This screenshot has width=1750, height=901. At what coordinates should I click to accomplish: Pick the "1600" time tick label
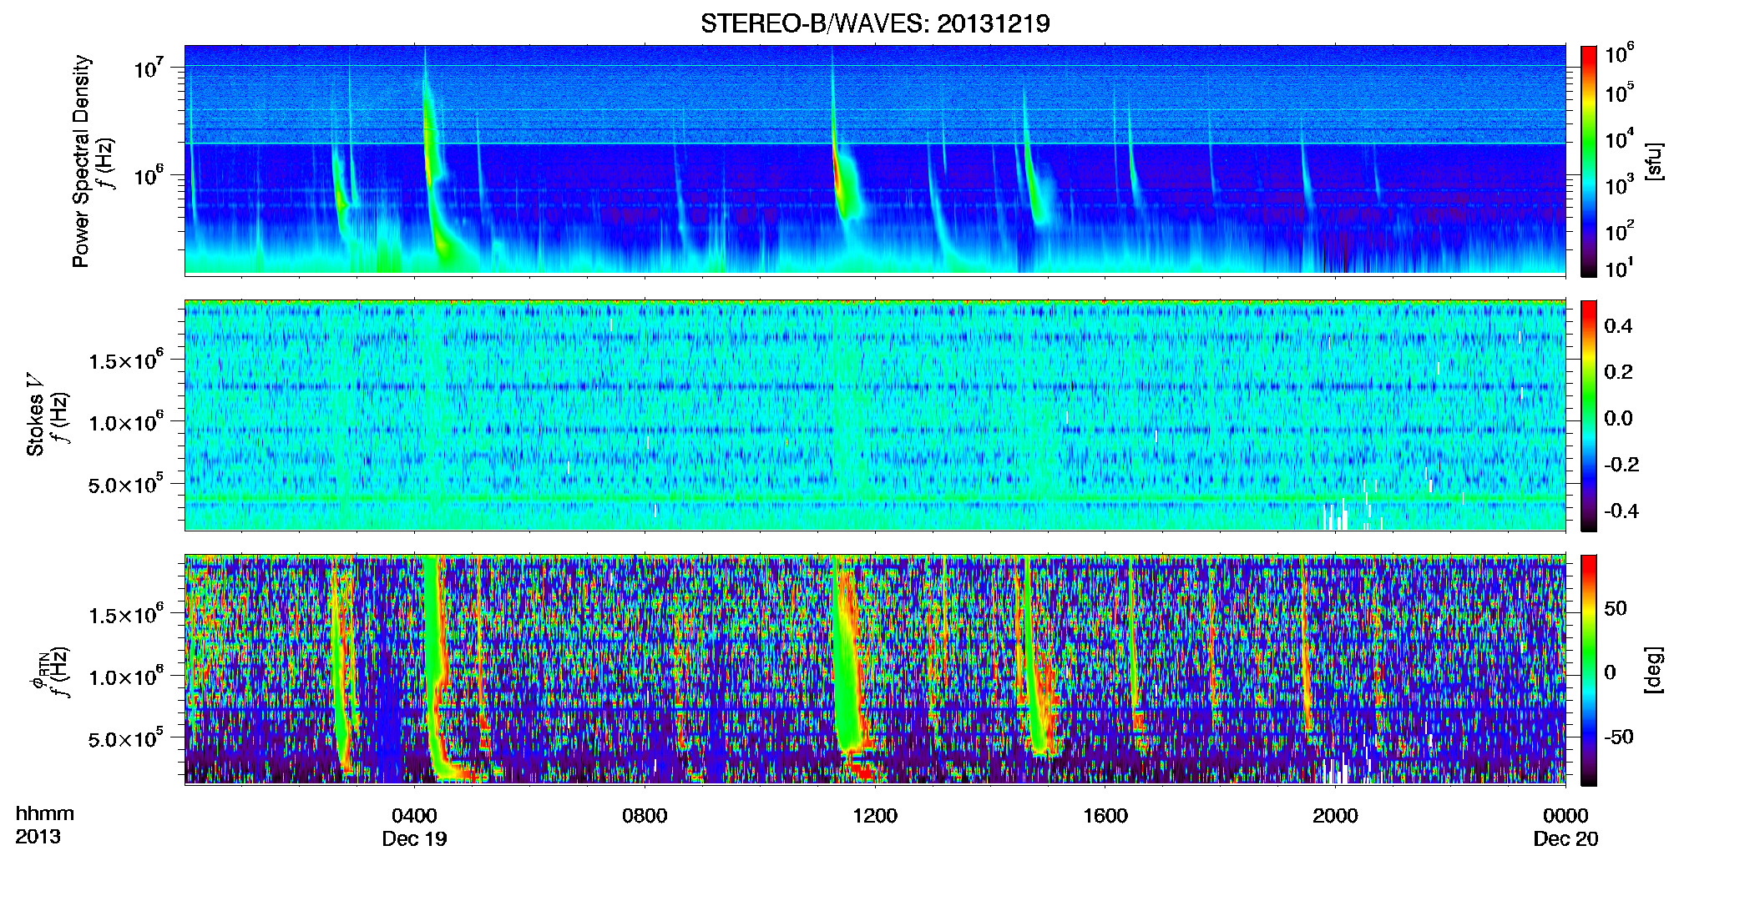[1105, 815]
